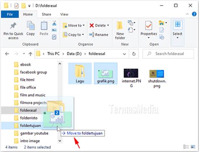The height and width of the screenshot is (152, 199).
Task: Click quick access New folder icon
Action: [x=24, y=5]
